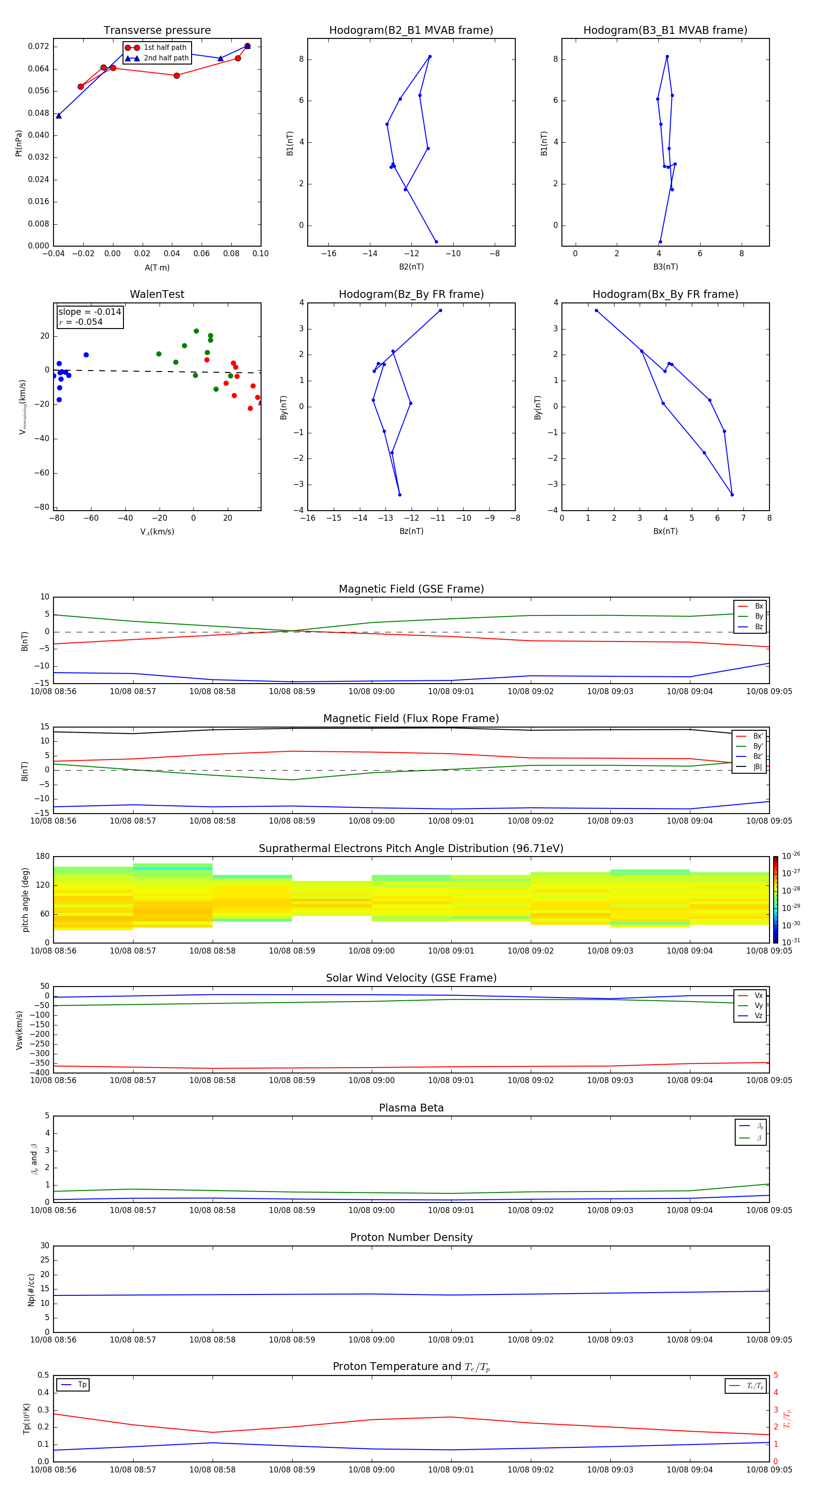Click the Vy entry in velocity legend

pyautogui.click(x=750, y=1005)
